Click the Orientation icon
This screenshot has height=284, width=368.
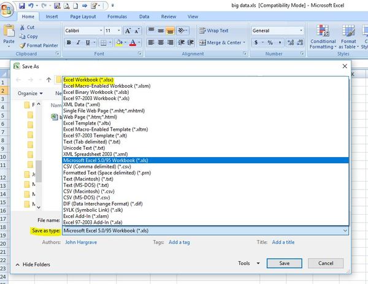tap(182, 31)
